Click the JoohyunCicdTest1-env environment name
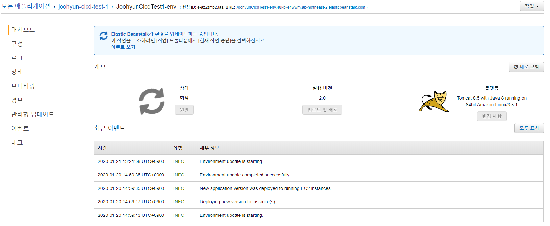 click(146, 7)
